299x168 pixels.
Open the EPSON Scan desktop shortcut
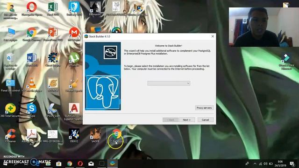53,110
